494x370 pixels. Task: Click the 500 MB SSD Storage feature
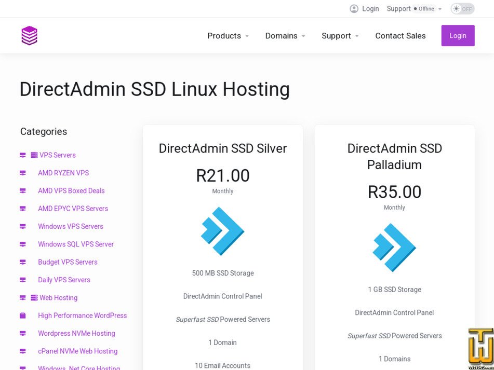[x=223, y=273]
